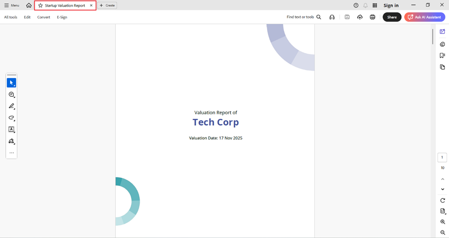Screen dimensions: 449x238
Task: Rotate the page clockwise
Action: pos(442,200)
